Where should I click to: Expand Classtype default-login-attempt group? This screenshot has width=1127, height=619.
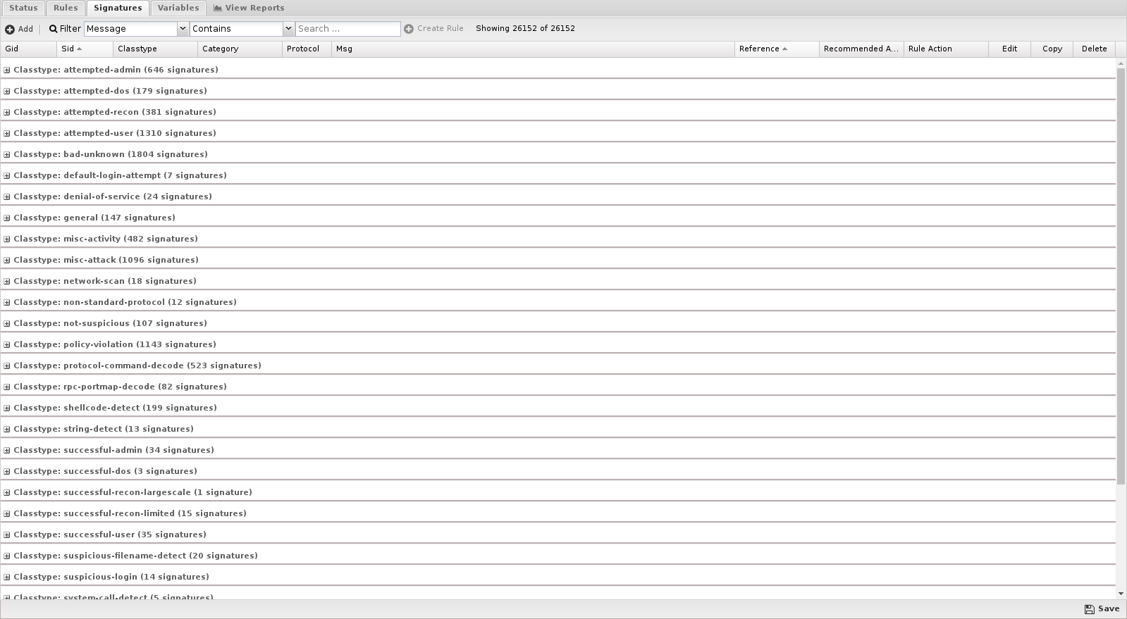(7, 175)
